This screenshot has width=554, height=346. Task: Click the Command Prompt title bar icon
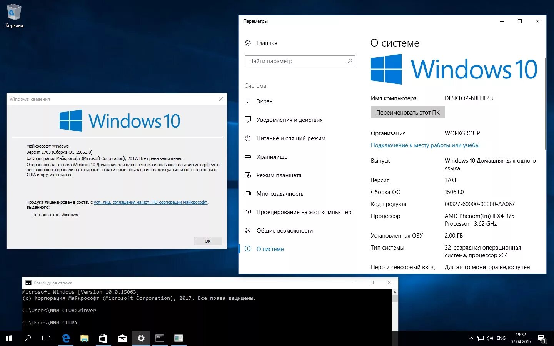pyautogui.click(x=28, y=283)
